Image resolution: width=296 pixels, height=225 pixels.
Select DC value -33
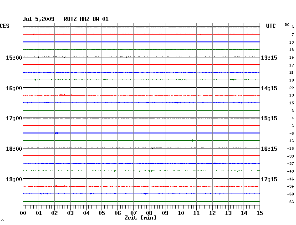click(291, 156)
